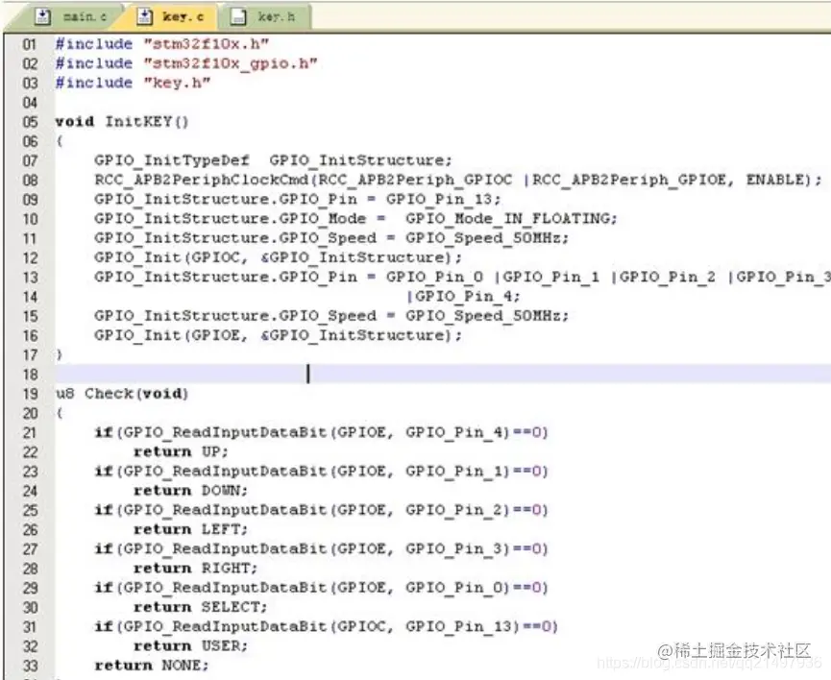Click the GPIO_Pin_0 if-statement line 29
This screenshot has height=680, width=831.
click(x=321, y=588)
